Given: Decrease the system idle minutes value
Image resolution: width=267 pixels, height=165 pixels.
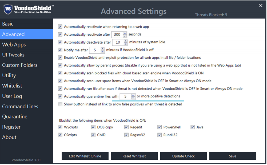Looking at the screenshot, I should [x=126, y=44].
